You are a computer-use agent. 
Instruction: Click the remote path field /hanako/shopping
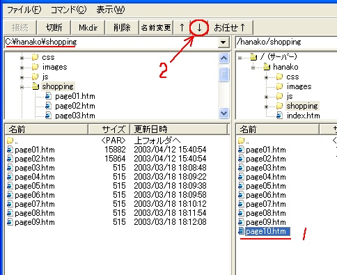pos(286,42)
